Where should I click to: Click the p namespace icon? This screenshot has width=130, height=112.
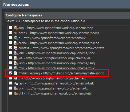coord(16,78)
